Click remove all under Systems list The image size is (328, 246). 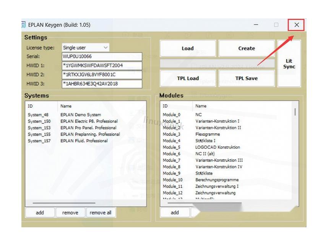[101, 213]
